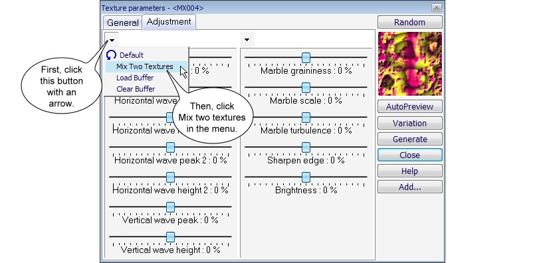Click the Add... button
The height and width of the screenshot is (263, 545).
coord(410,187)
